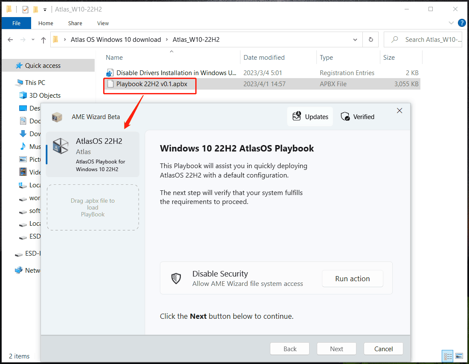
Task: Click the registry file icon for Disable Drivers Installation
Action: tap(110, 73)
